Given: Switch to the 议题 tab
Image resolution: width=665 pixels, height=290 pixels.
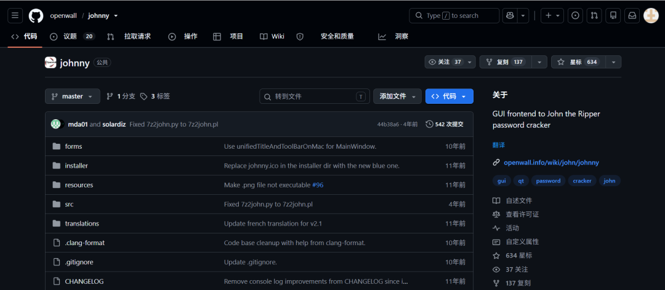Looking at the screenshot, I should 72,36.
